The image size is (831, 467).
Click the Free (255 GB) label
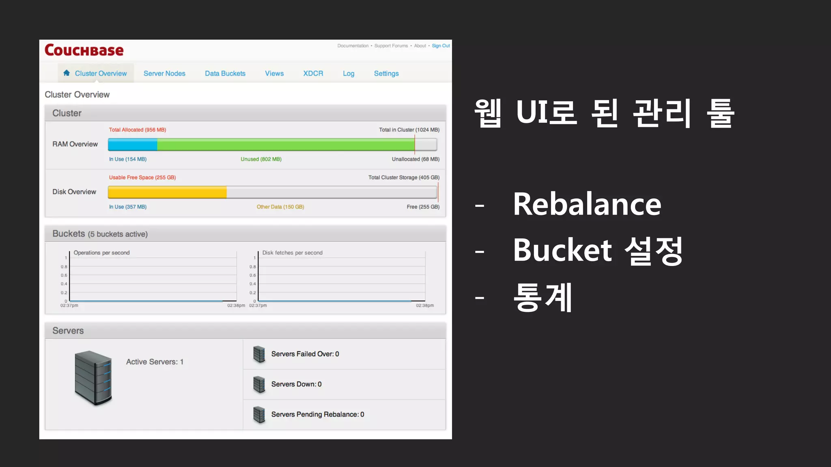click(423, 207)
